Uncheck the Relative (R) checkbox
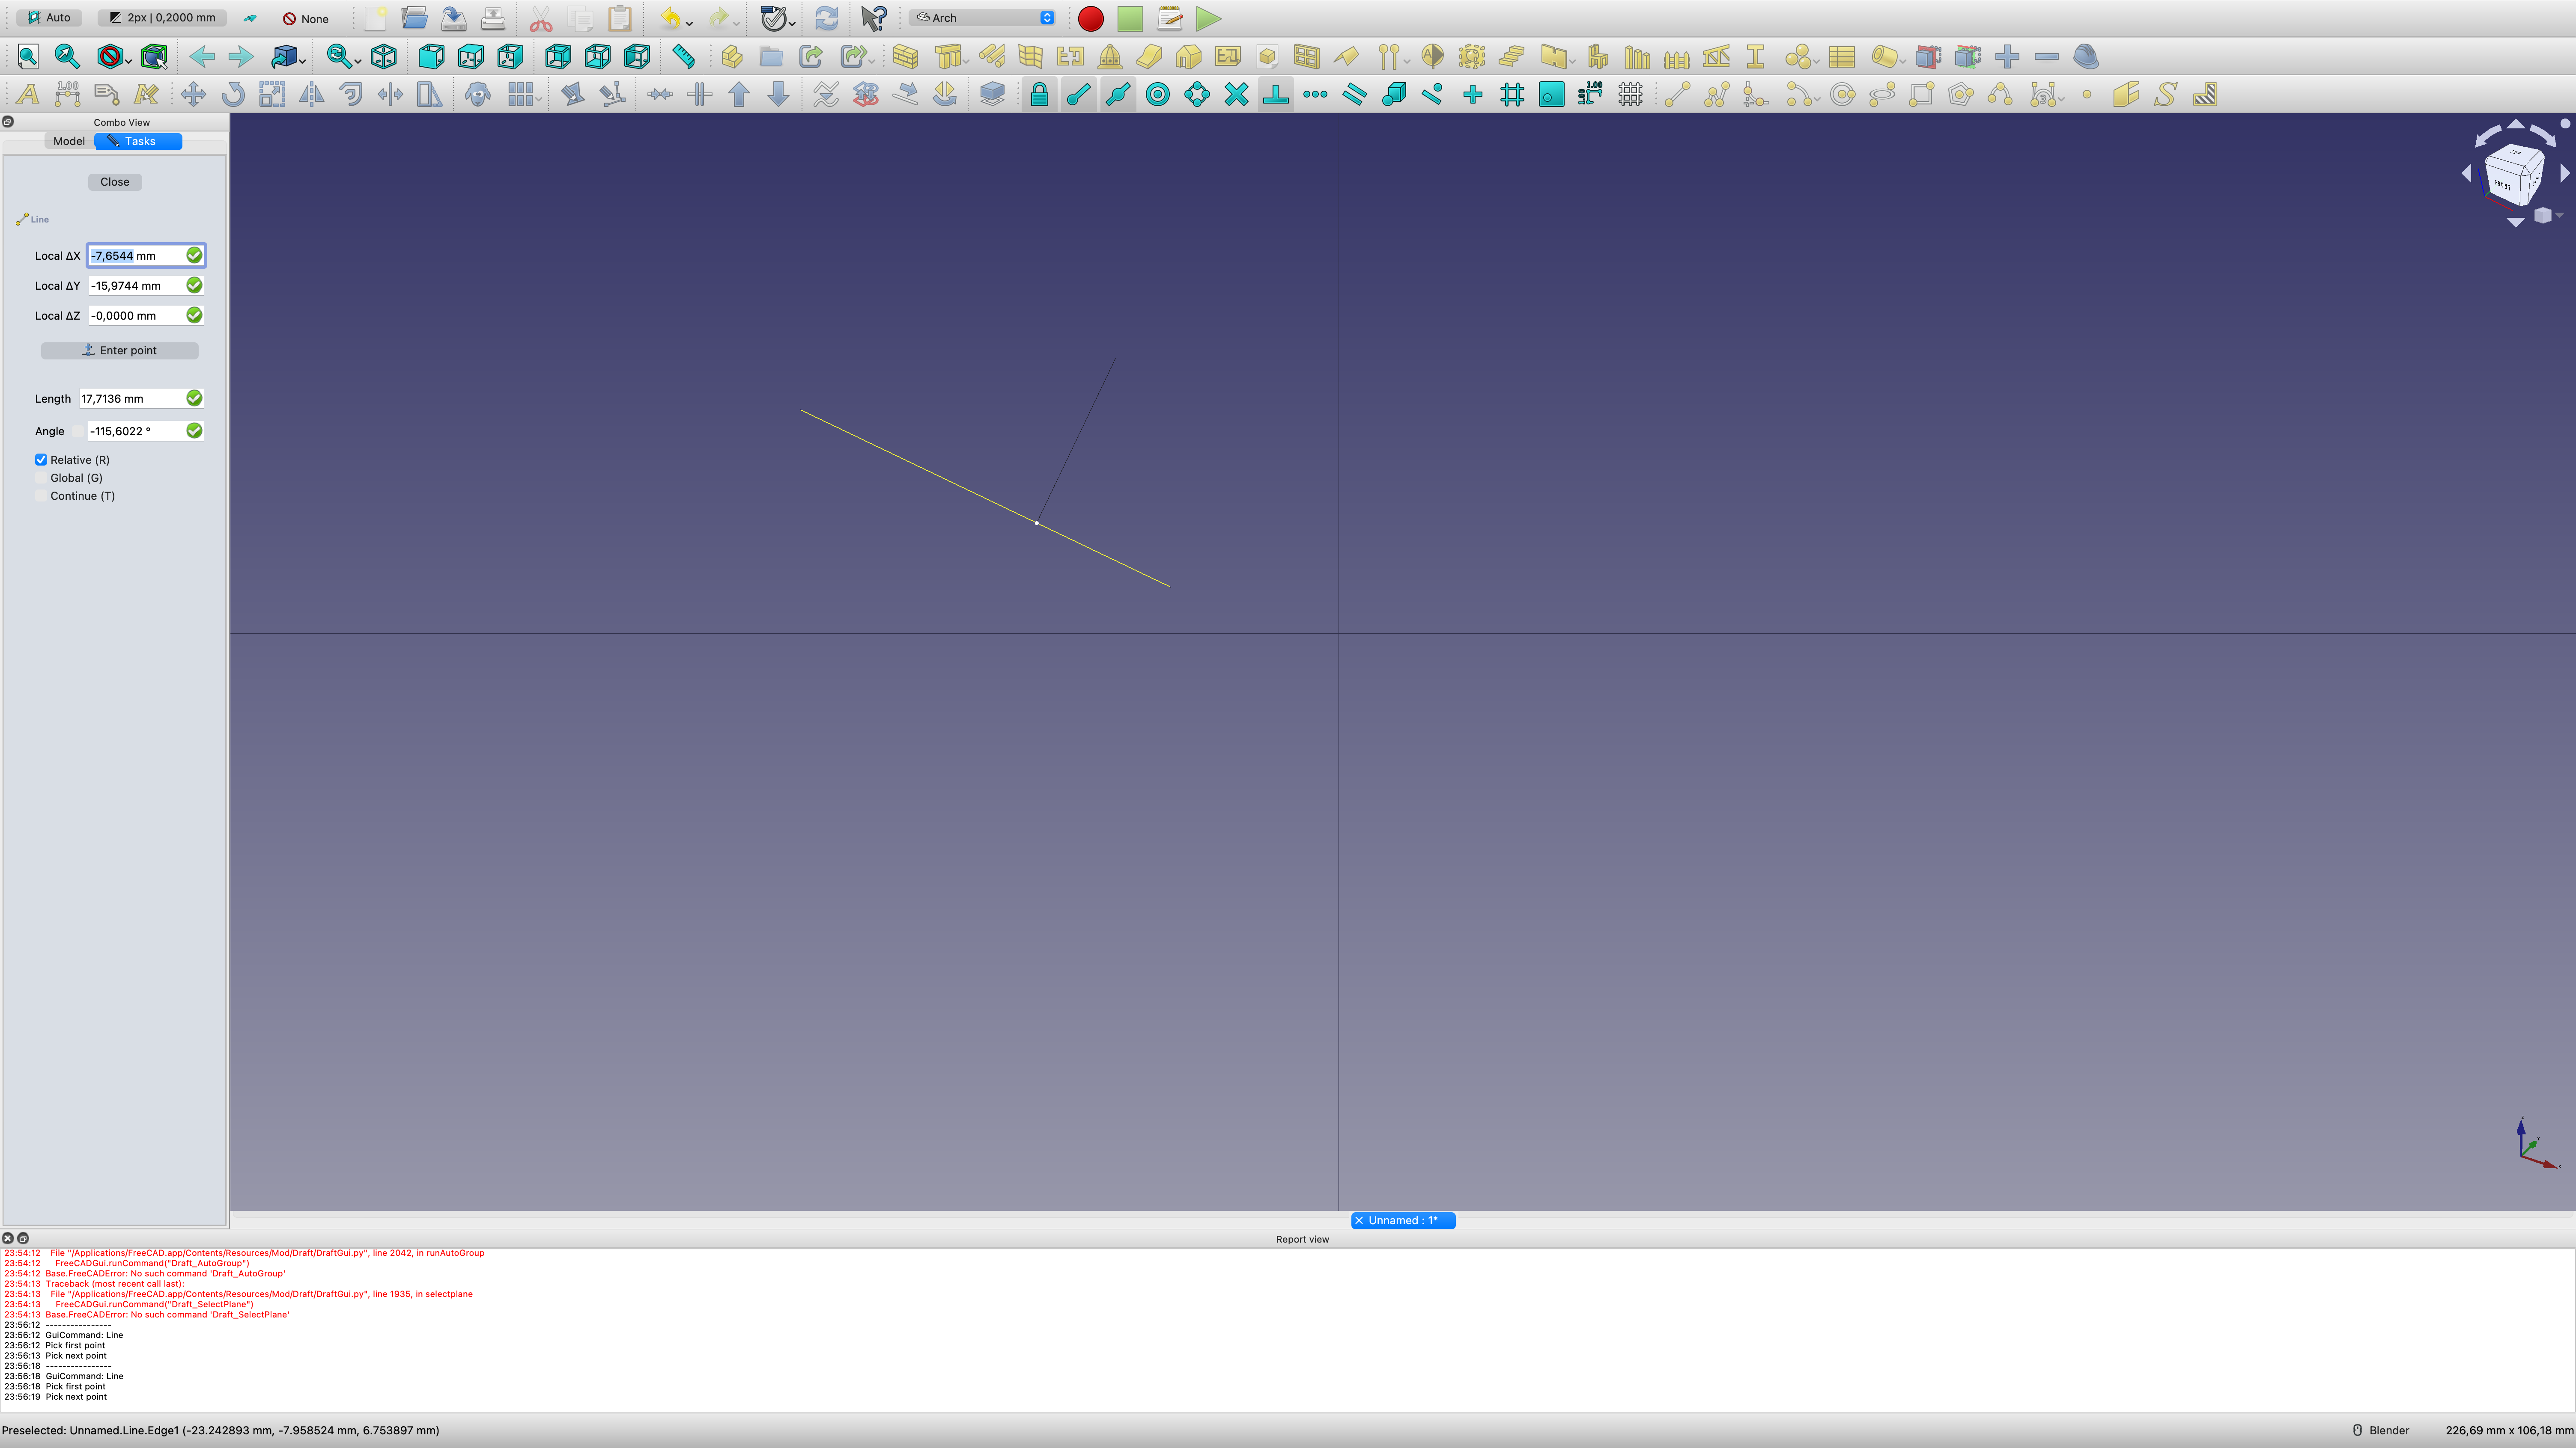 [41, 460]
